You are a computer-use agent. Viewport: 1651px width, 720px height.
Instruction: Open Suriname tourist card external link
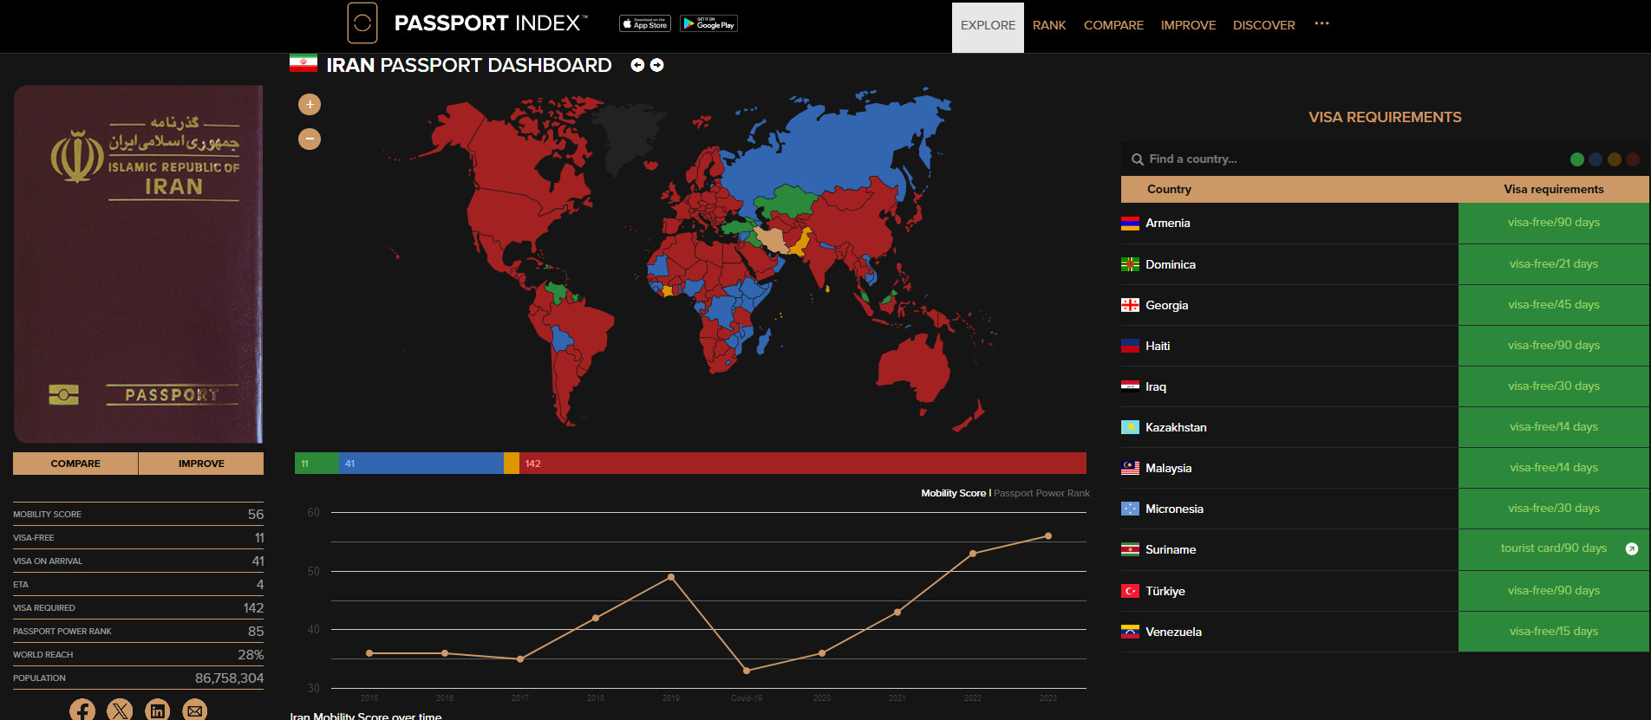coord(1631,549)
